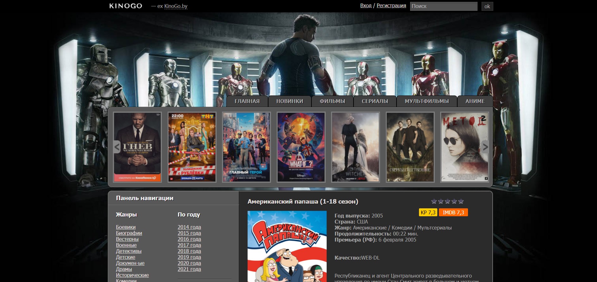Filter by 2021 года
597x282 pixels.
pos(189,269)
